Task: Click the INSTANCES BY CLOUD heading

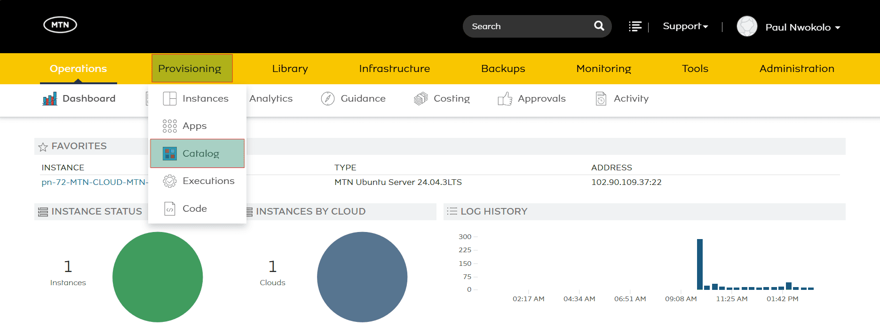Action: (310, 211)
